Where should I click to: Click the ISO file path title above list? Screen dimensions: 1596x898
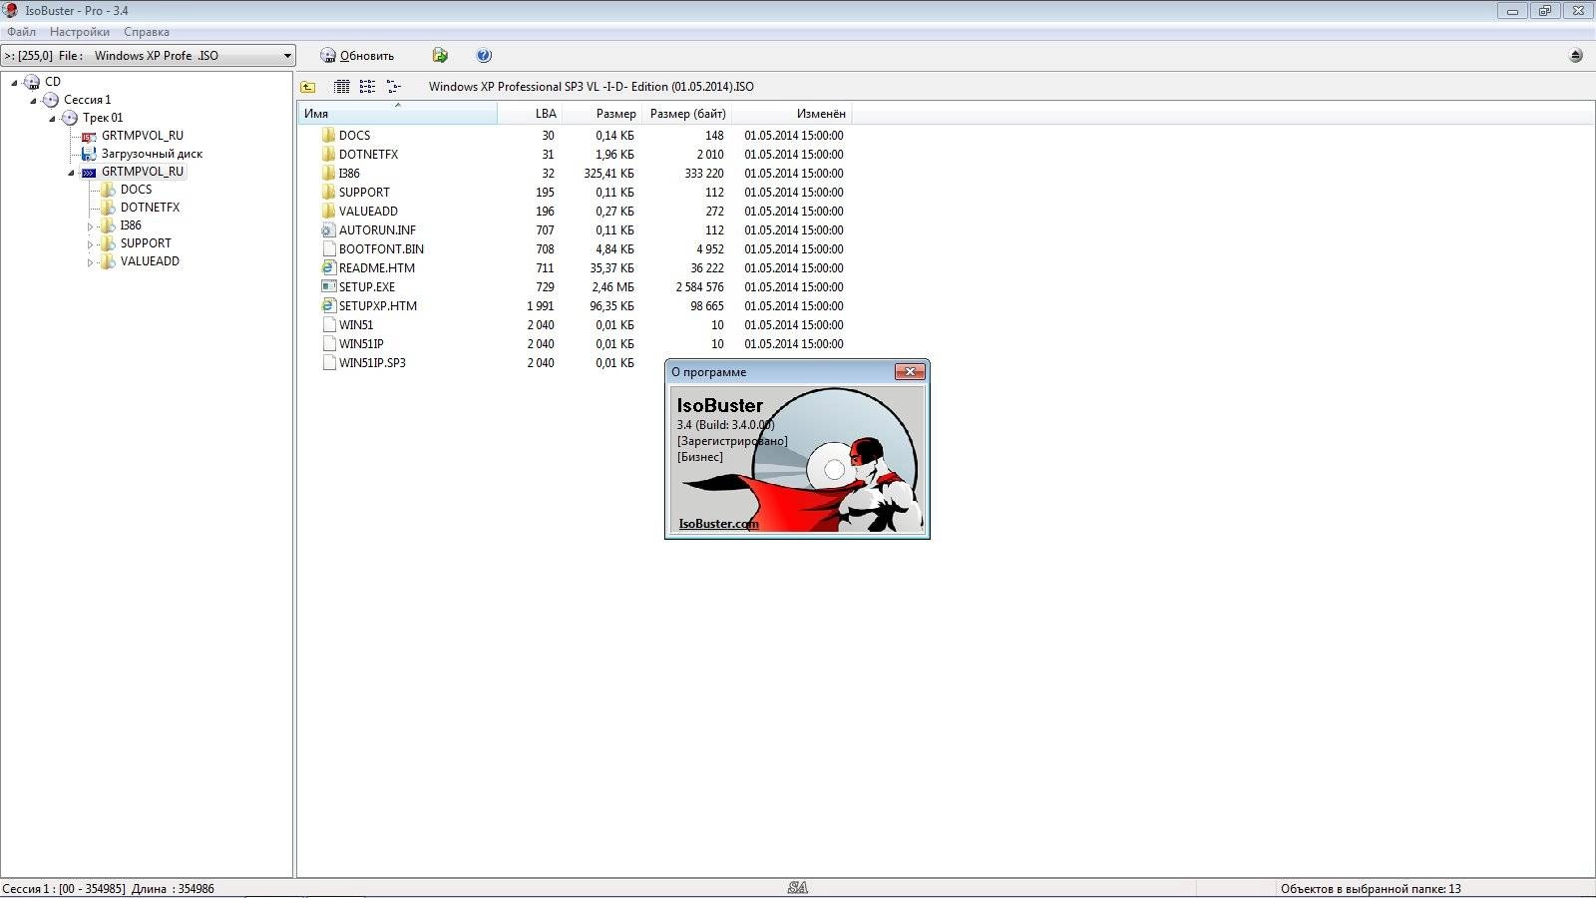[x=592, y=87]
